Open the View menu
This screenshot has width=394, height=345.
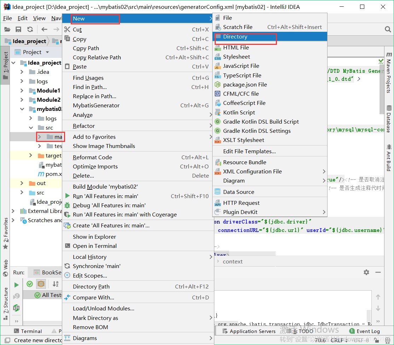click(39, 18)
